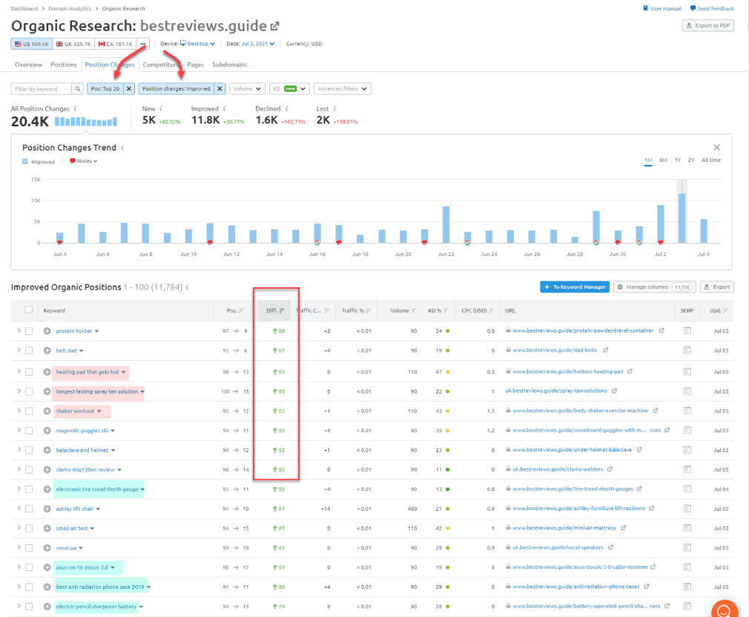Click the 'To Keyword Manager' button
749x617 pixels.
(x=574, y=287)
